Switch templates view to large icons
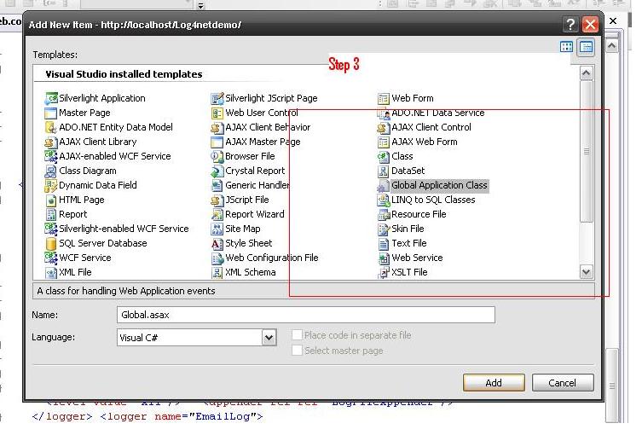The height and width of the screenshot is (435, 642). point(566,47)
